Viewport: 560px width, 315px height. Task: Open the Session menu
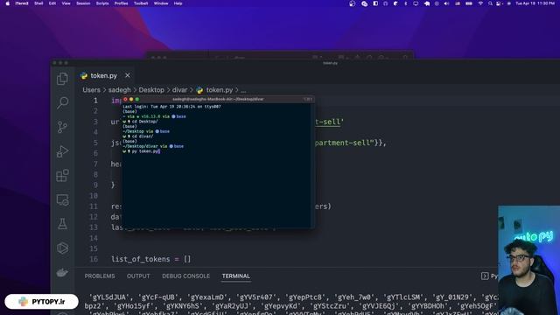tap(83, 3)
